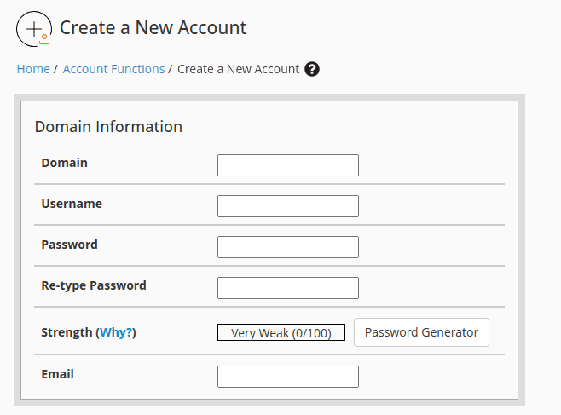Image resolution: width=561 pixels, height=415 pixels.
Task: Click the Why? password strength link
Action: pyautogui.click(x=117, y=332)
